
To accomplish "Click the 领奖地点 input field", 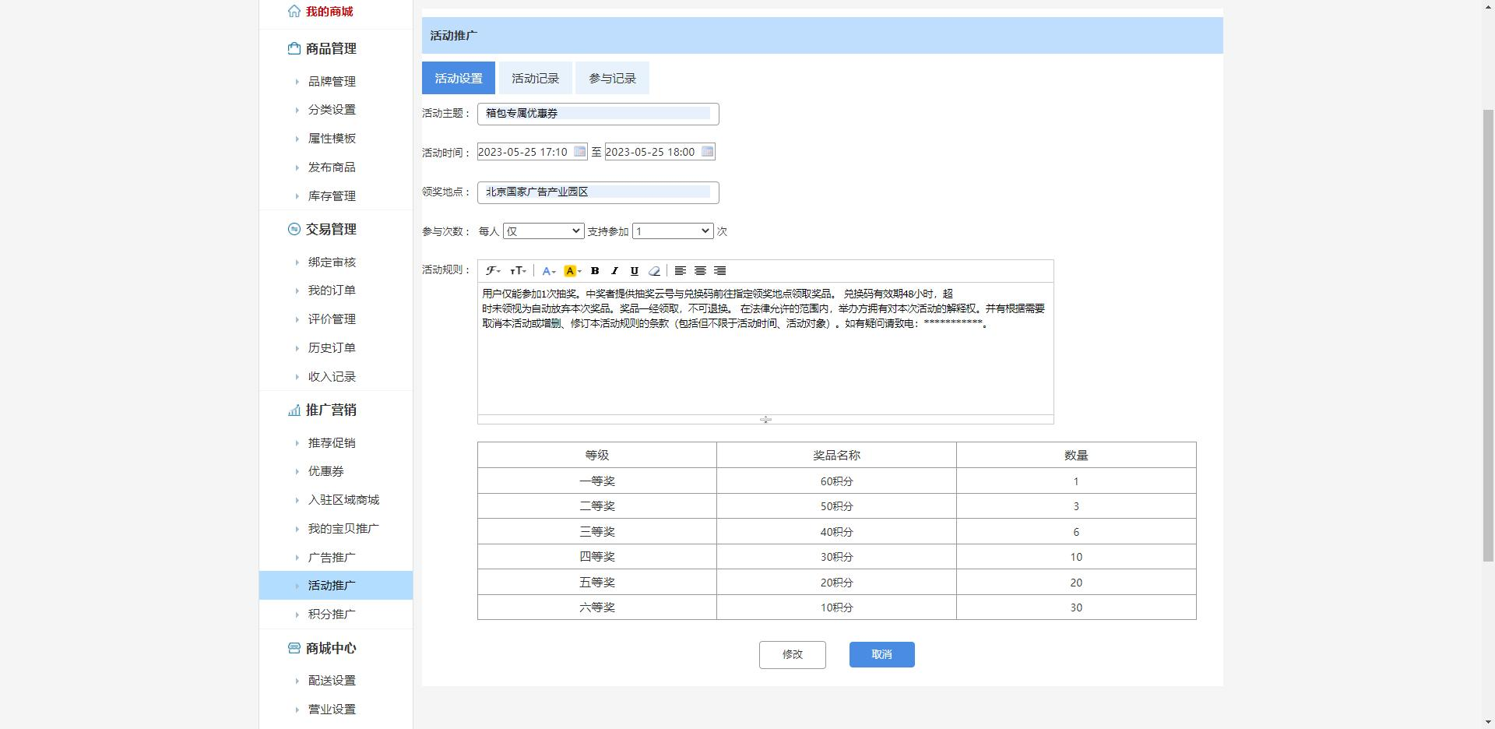I will coord(598,192).
